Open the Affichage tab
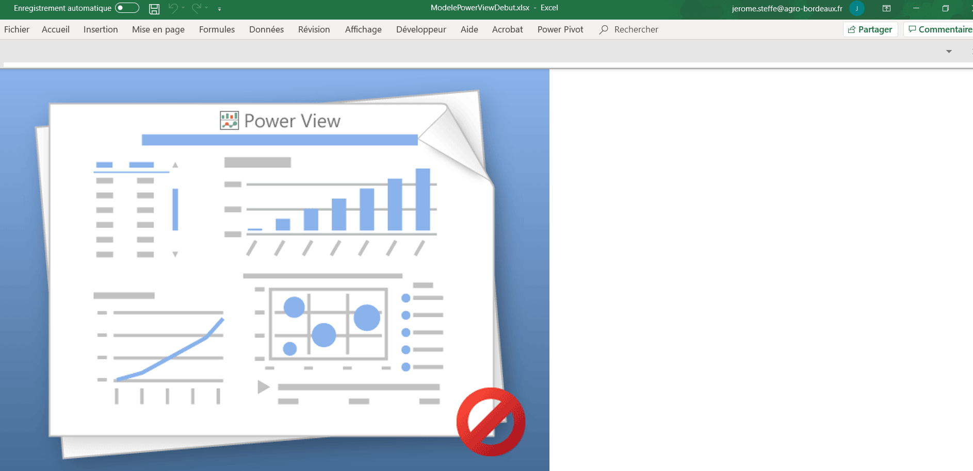This screenshot has width=973, height=471. 363,29
